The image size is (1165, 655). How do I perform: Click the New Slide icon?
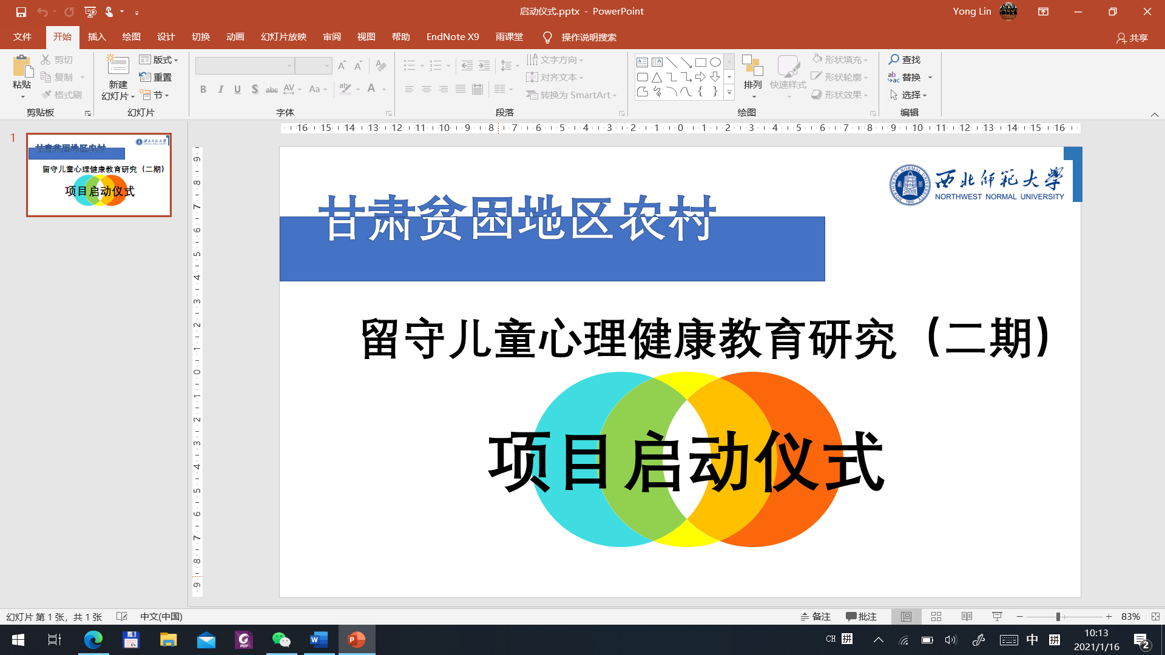(x=118, y=66)
